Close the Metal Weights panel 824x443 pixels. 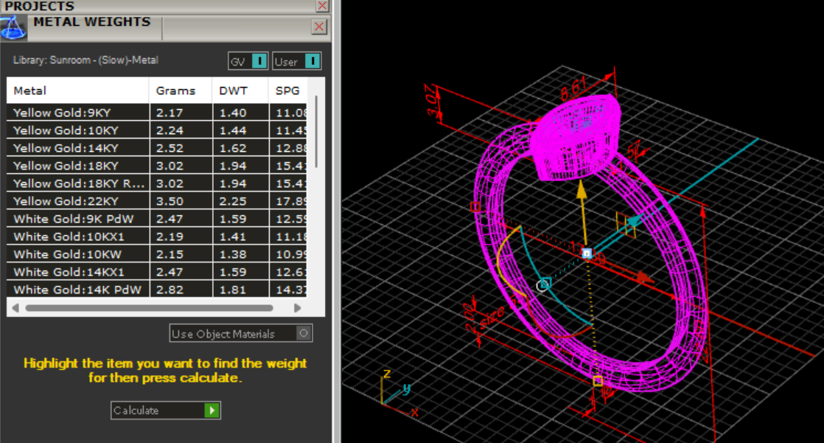(319, 27)
